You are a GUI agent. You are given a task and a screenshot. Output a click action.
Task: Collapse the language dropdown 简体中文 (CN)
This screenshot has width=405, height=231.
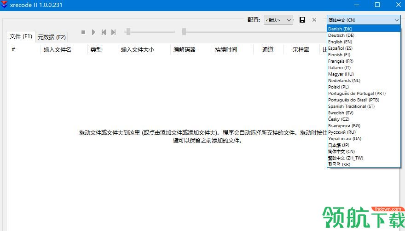tap(364, 20)
